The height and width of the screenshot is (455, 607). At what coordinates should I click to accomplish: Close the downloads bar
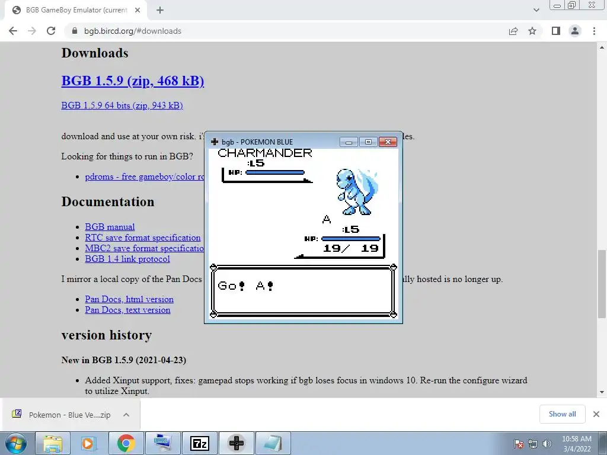pos(596,414)
